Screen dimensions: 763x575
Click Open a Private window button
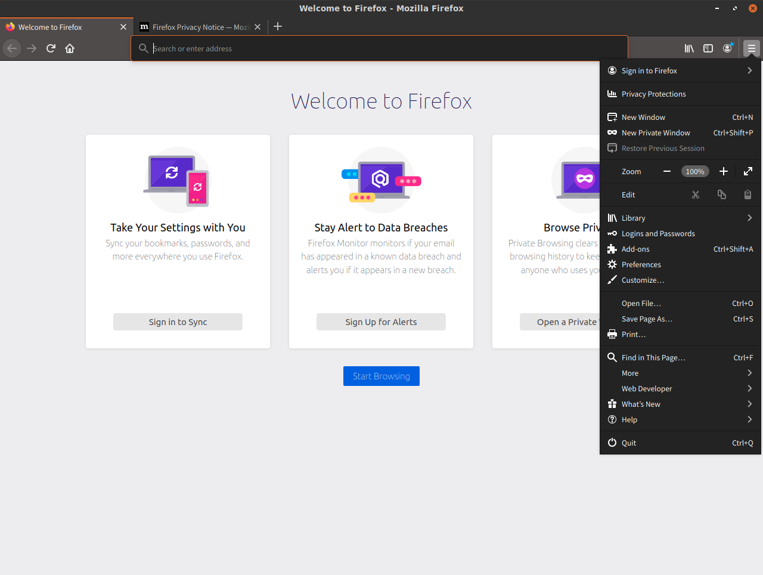click(x=560, y=321)
